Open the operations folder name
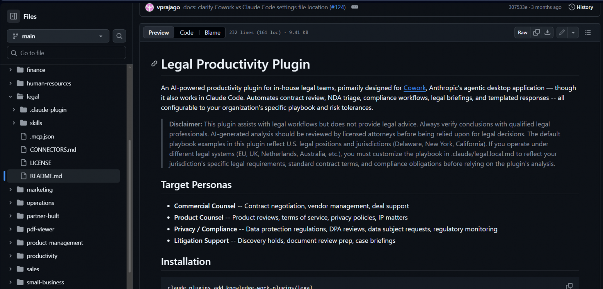Image resolution: width=603 pixels, height=289 pixels. click(x=40, y=203)
